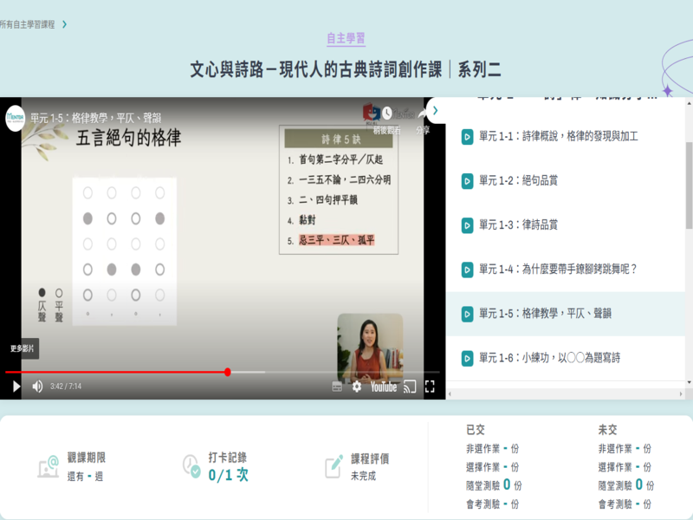Image resolution: width=693 pixels, height=520 pixels.
Task: Click the channel logo in video corner
Action: pyautogui.click(x=15, y=116)
